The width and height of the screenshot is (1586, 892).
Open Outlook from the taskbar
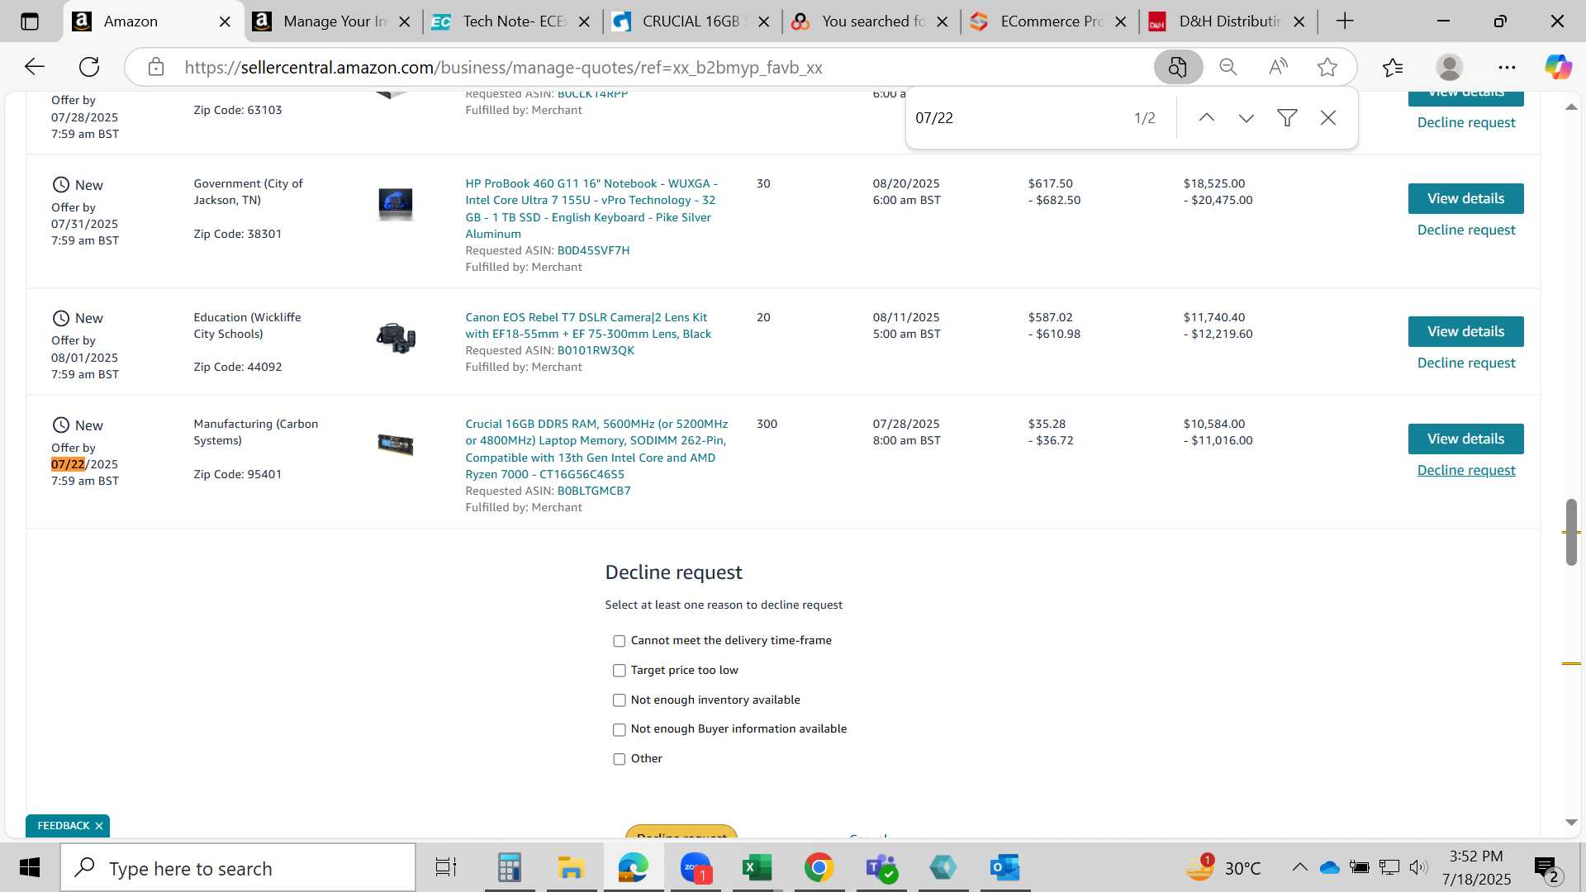(x=1004, y=868)
